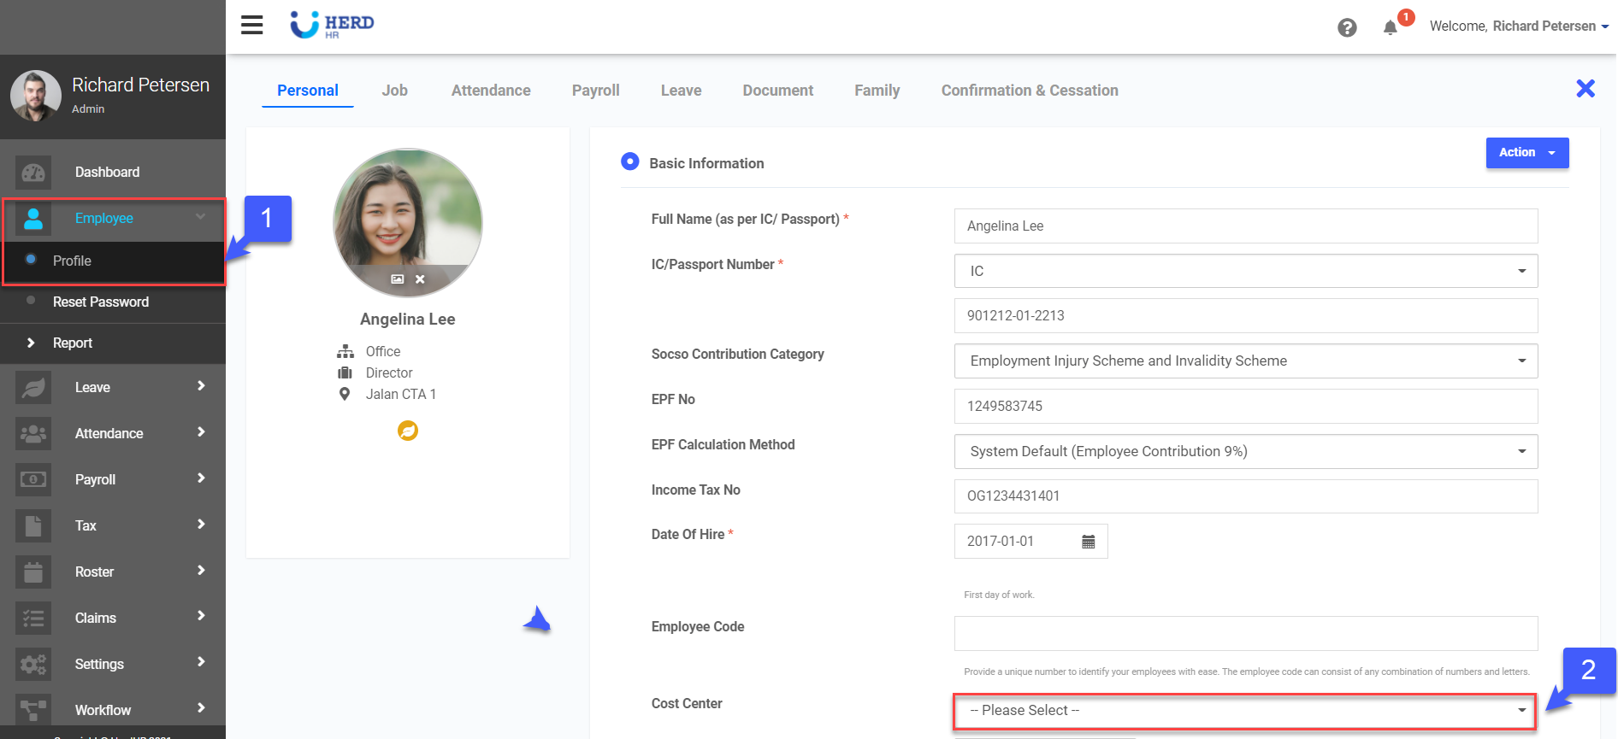1618x739 pixels.
Task: Open the notifications bell icon
Action: point(1391,27)
